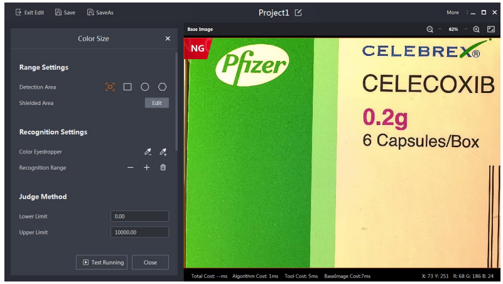Click the BaseImage Cost:7ms status text

click(347, 276)
